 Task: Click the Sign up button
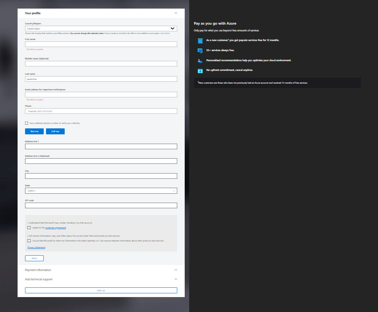[101, 290]
